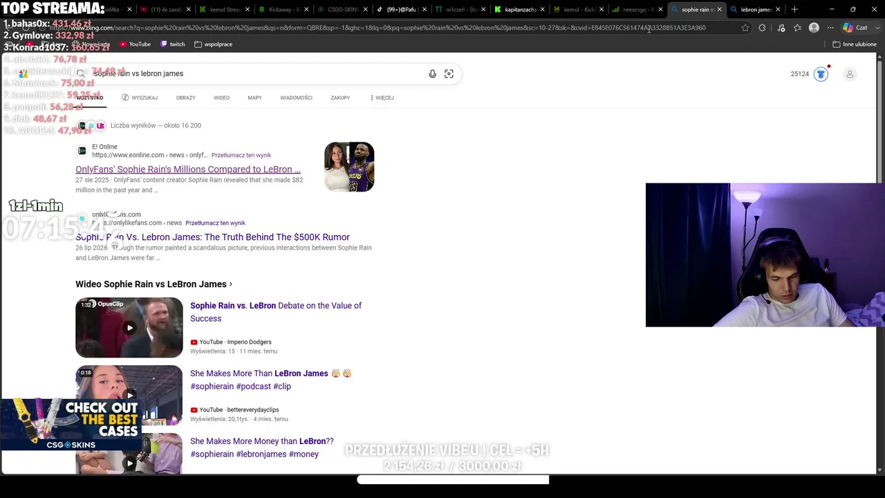The image size is (885, 498).
Task: Close the 'neexcsgo' tab
Action: pos(660,10)
